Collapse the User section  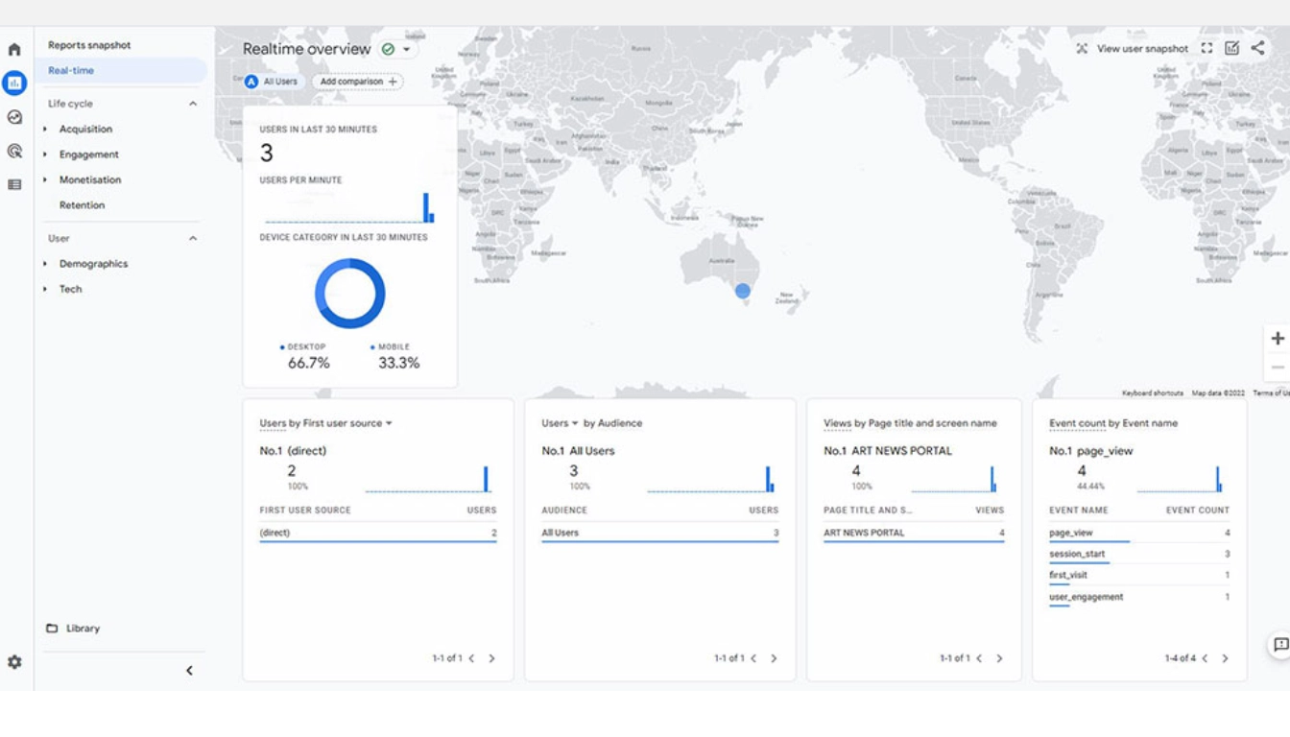point(192,238)
